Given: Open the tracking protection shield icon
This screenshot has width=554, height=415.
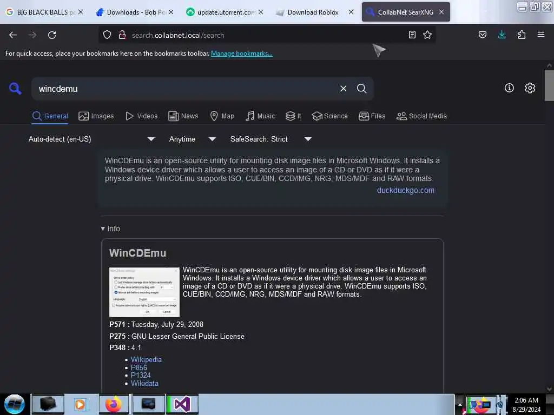Looking at the screenshot, I should (107, 35).
